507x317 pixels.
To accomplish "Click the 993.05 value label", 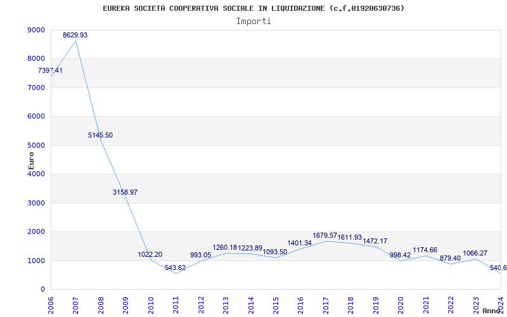I will [x=200, y=255].
